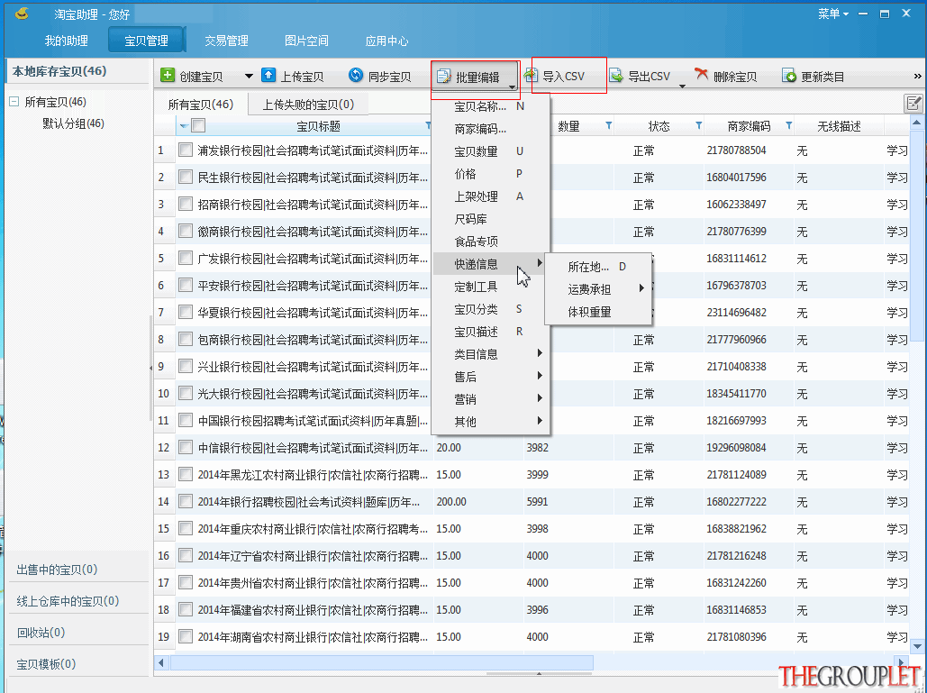Viewport: 927px width, 693px height.
Task: Click the filter icon on 商家编码 column
Action: coord(788,125)
